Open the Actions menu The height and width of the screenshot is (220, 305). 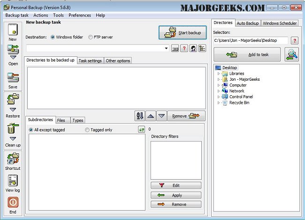41,15
